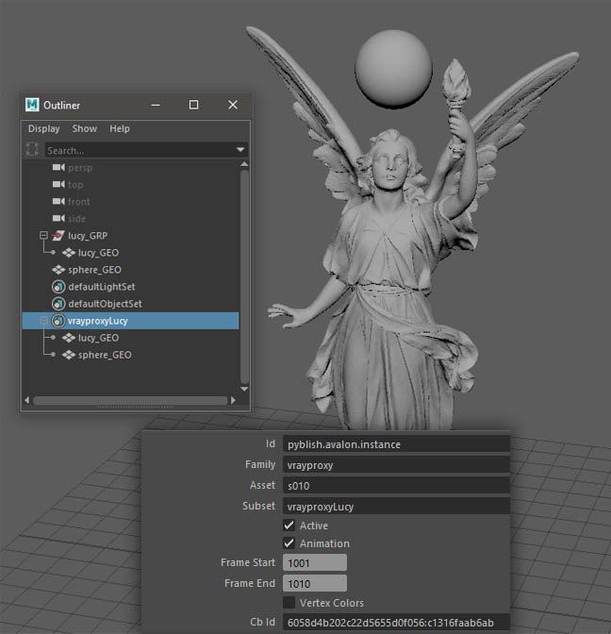This screenshot has height=634, width=611.
Task: Click the Outliner scroll up arrow
Action: click(244, 164)
